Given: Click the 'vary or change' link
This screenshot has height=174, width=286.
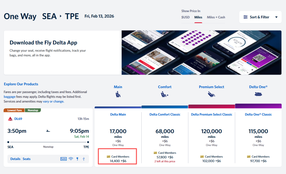Looking at the screenshot, I should (x=53, y=101).
